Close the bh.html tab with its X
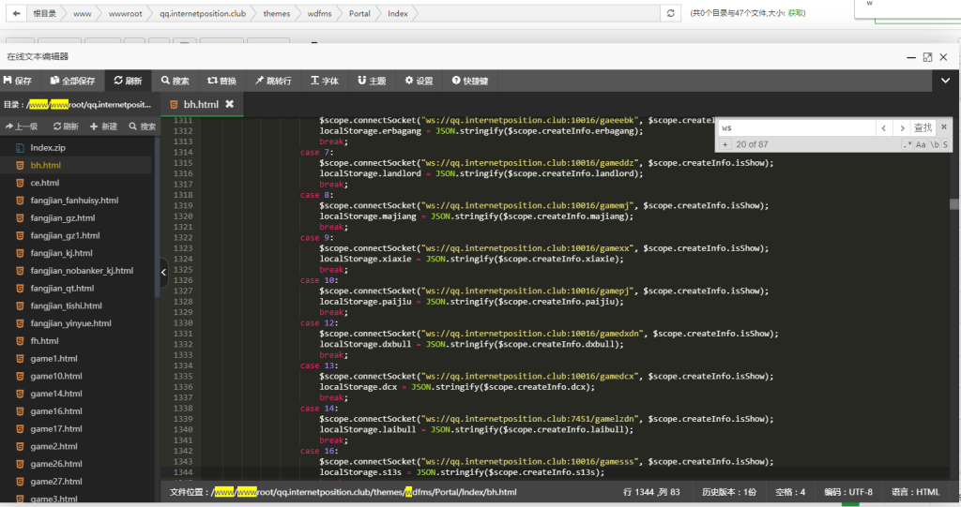This screenshot has height=507, width=961. pos(229,104)
